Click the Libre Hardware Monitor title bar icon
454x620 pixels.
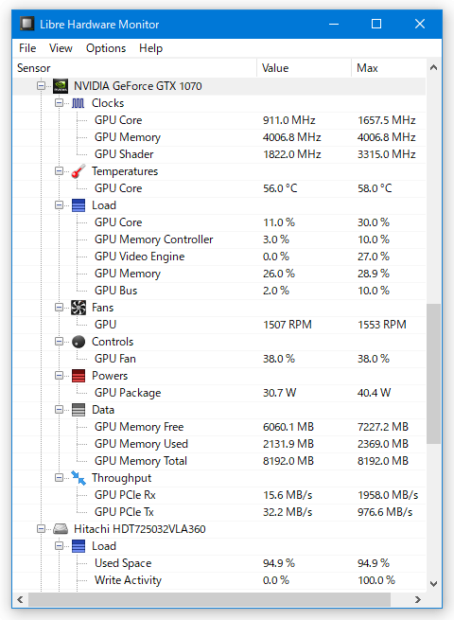[x=26, y=24]
